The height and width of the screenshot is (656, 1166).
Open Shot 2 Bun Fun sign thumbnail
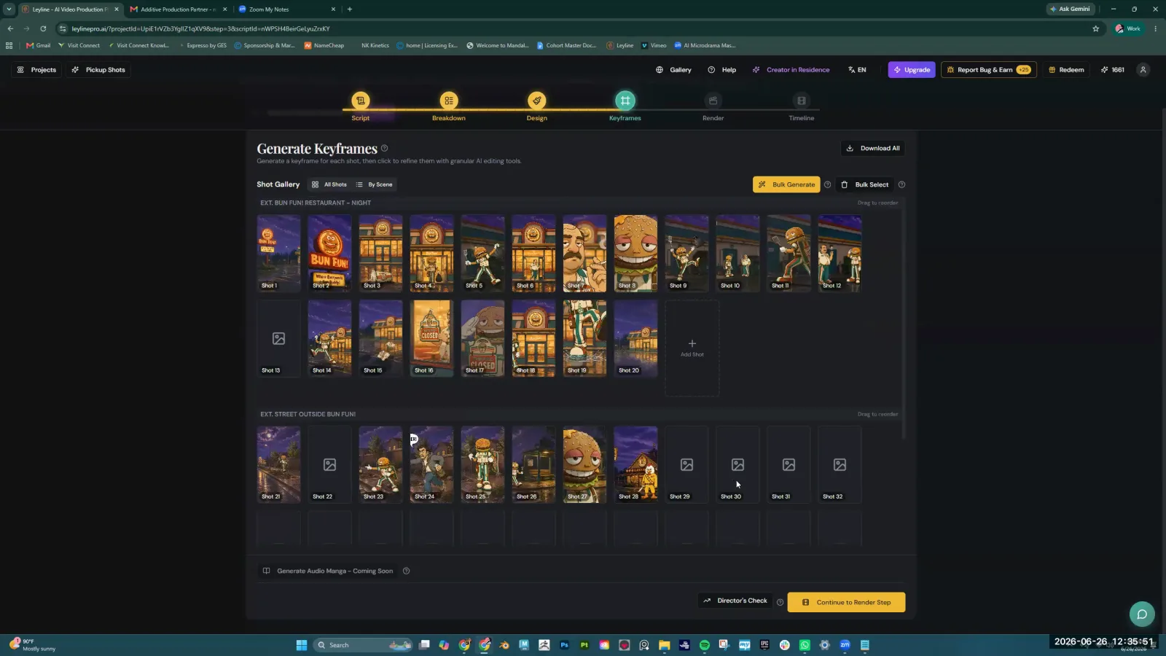[x=329, y=253]
